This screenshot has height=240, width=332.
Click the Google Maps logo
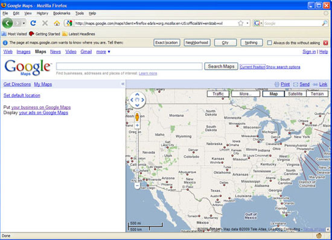tap(28, 68)
